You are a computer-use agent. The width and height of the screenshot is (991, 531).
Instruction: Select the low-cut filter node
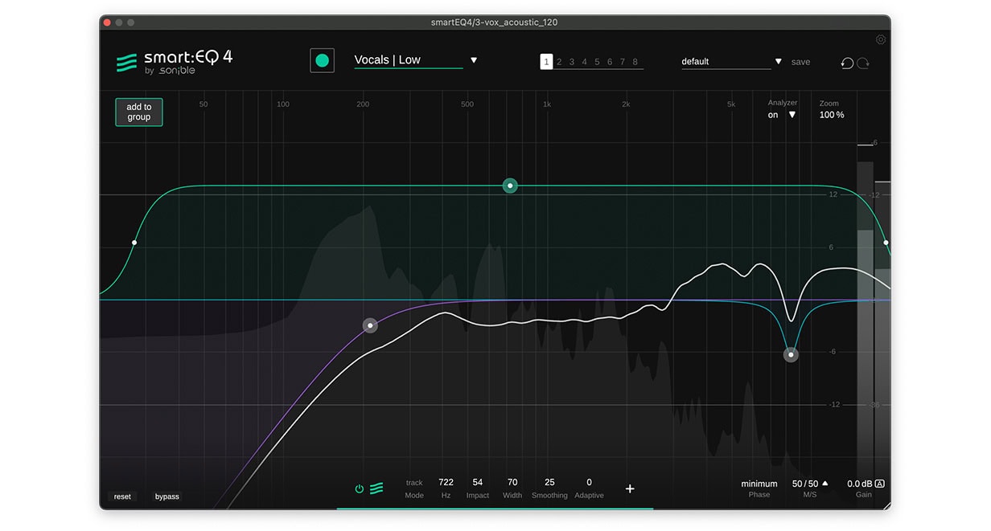[x=370, y=325]
